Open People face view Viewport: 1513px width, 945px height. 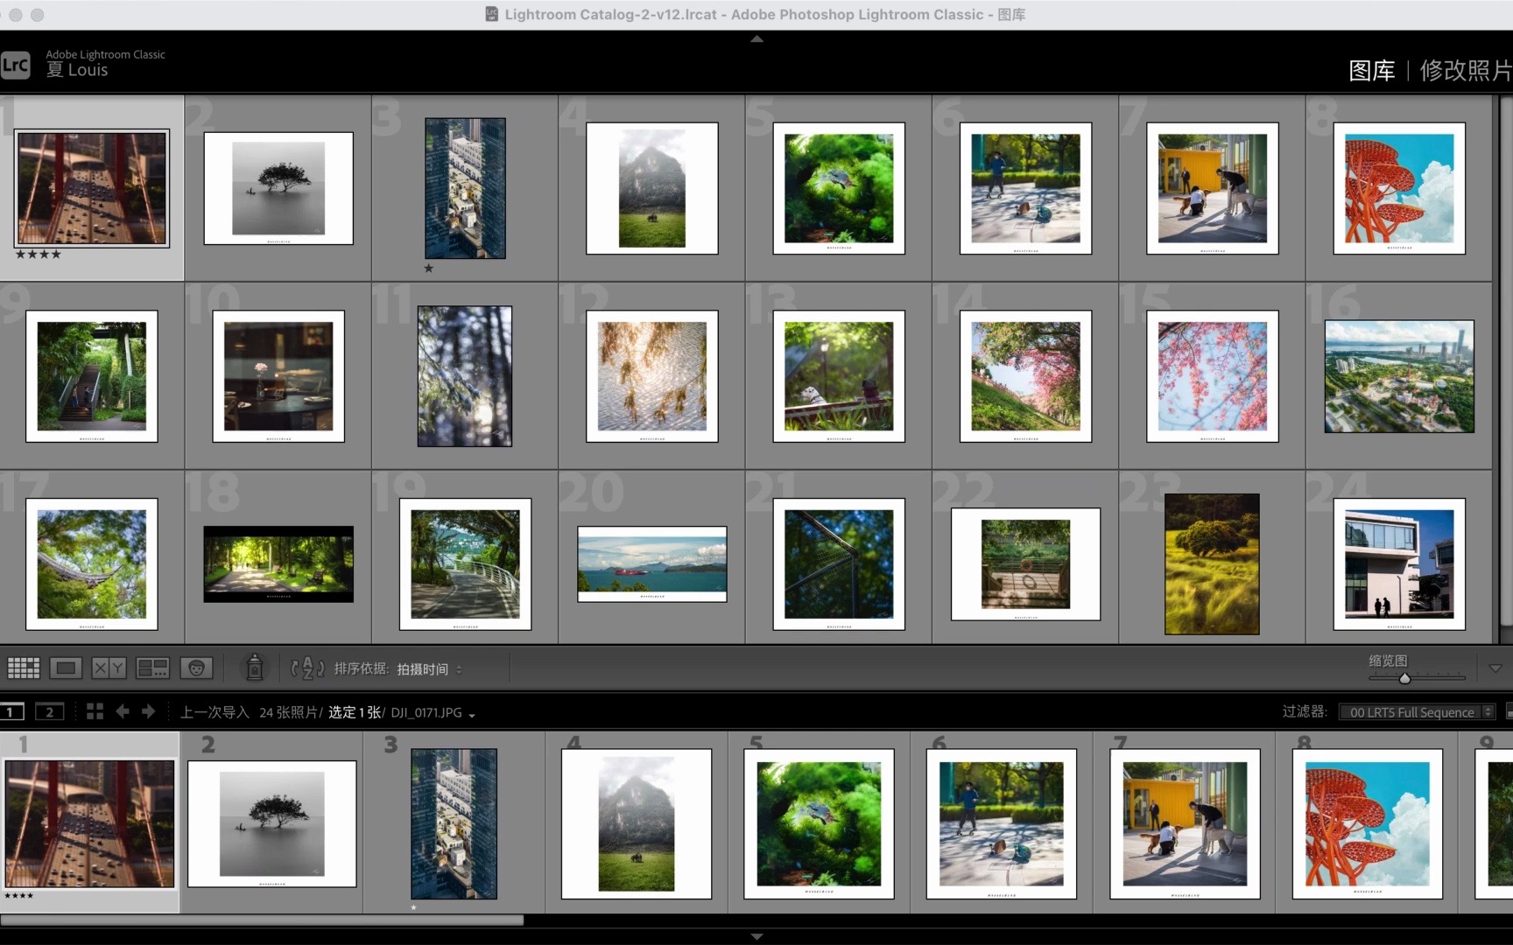coord(196,668)
